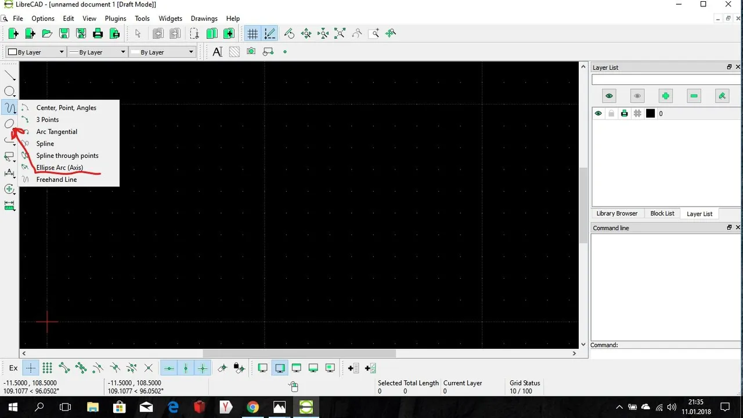Image resolution: width=743 pixels, height=418 pixels.
Task: Select the Text tool icon
Action: point(217,52)
